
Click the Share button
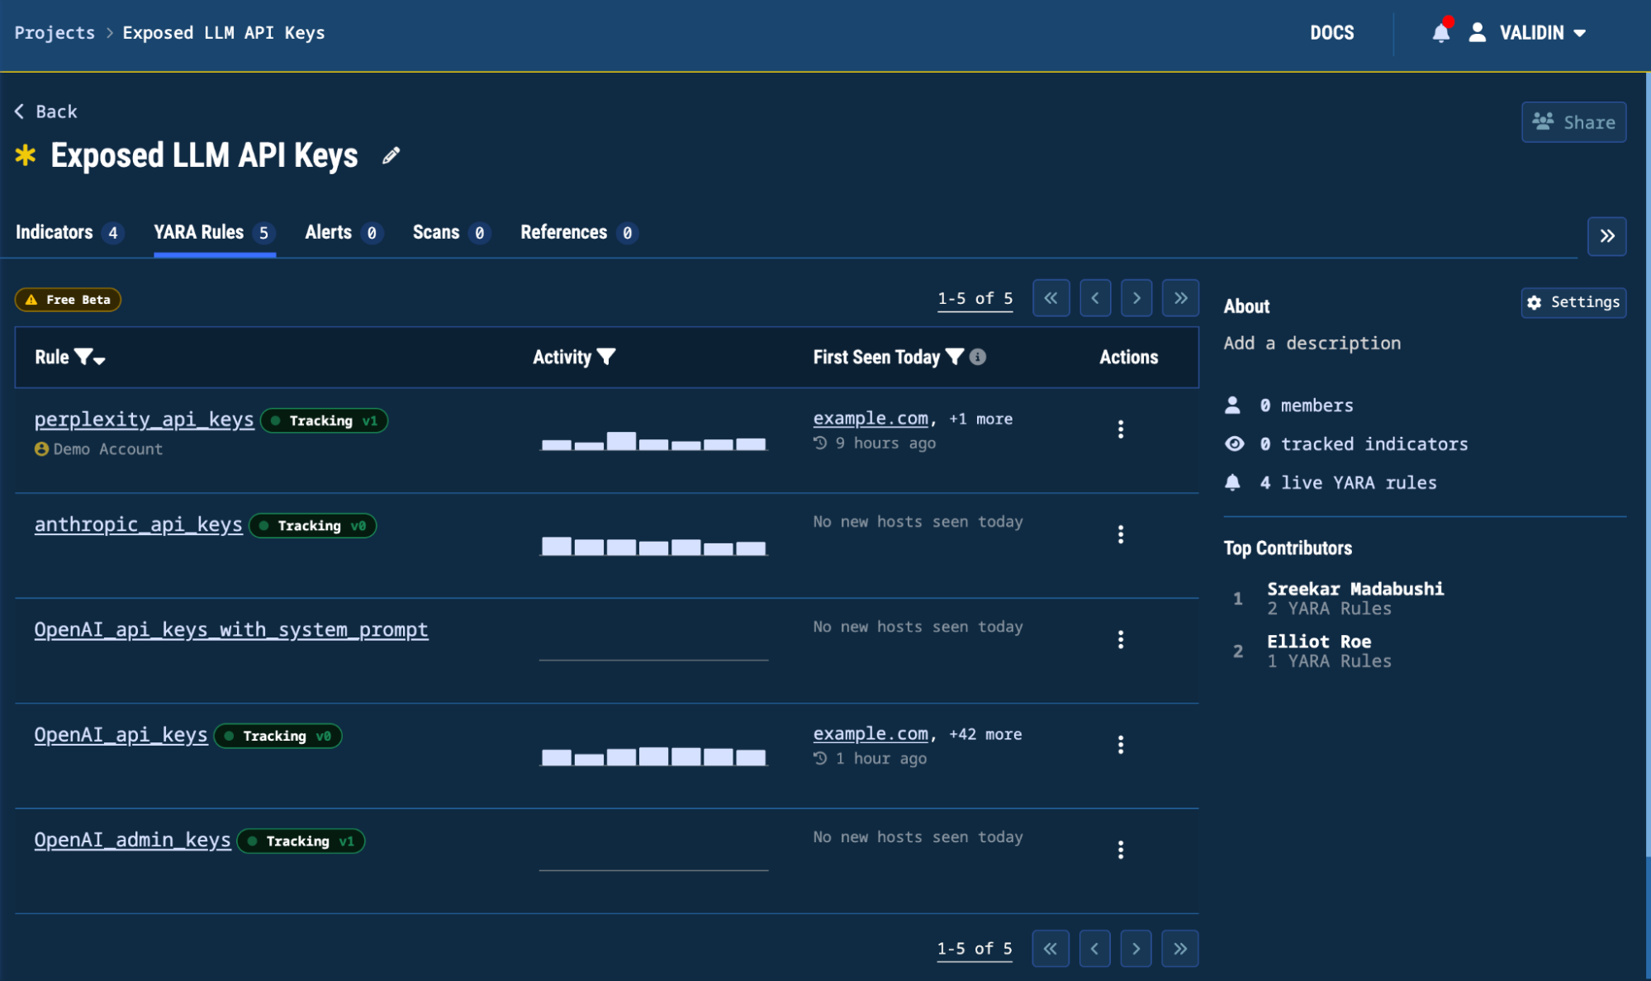pos(1573,121)
